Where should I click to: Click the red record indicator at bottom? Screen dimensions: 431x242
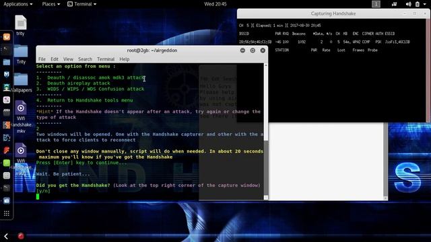(21, 236)
